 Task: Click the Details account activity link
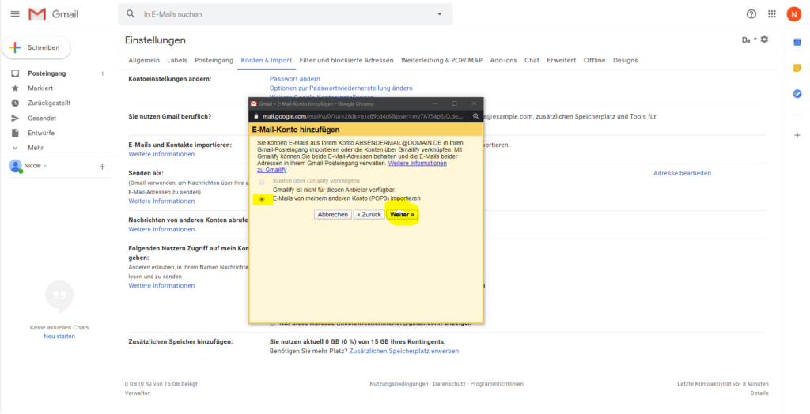pyautogui.click(x=759, y=393)
